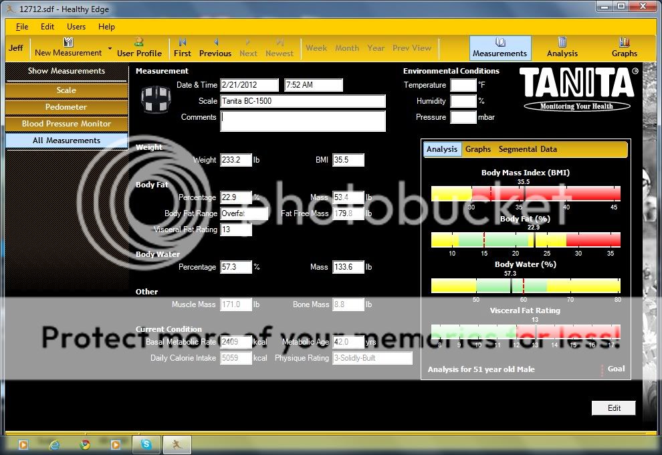Select Pedometer in the sidebar
The height and width of the screenshot is (455, 662).
click(66, 107)
